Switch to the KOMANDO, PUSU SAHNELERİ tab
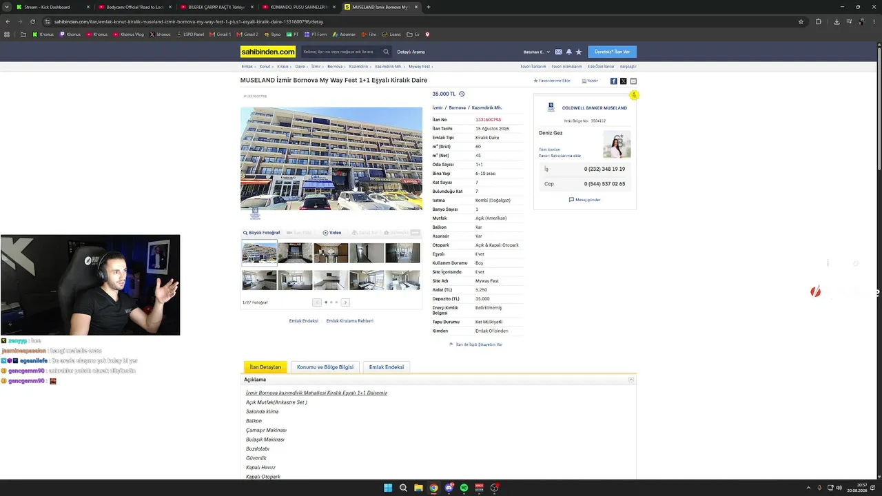The height and width of the screenshot is (496, 882). (298, 7)
